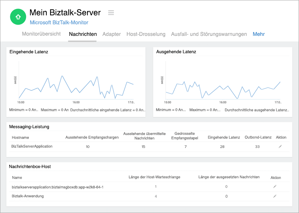Click BizTalkServerApplication hostname cell
Image resolution: width=299 pixels, height=213 pixels.
(x=32, y=146)
